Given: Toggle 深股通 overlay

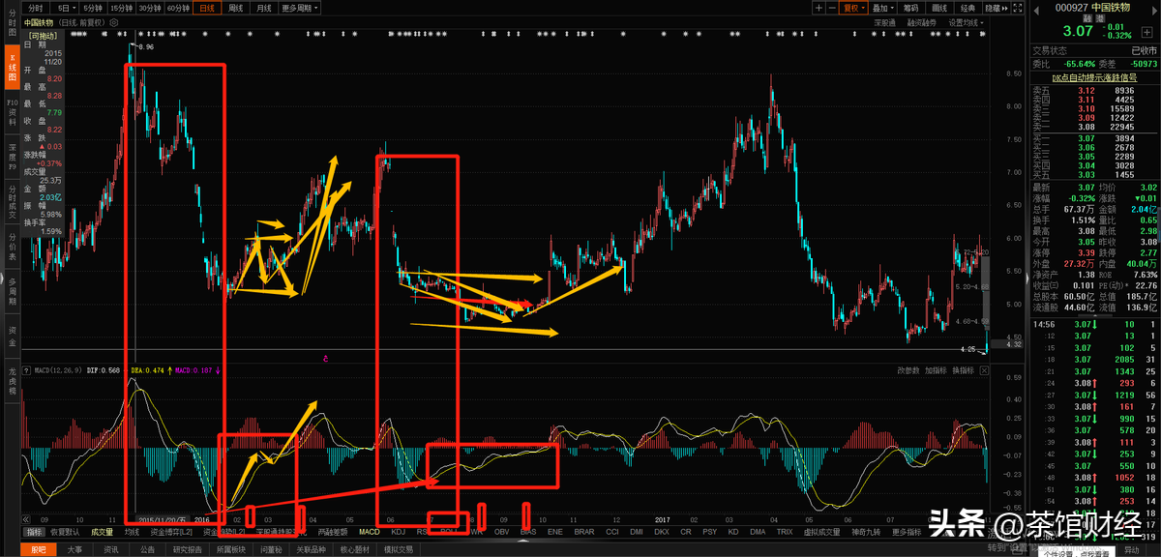Looking at the screenshot, I should [884, 21].
